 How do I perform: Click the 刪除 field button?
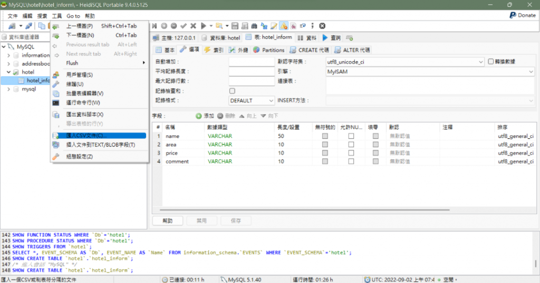pos(226,116)
